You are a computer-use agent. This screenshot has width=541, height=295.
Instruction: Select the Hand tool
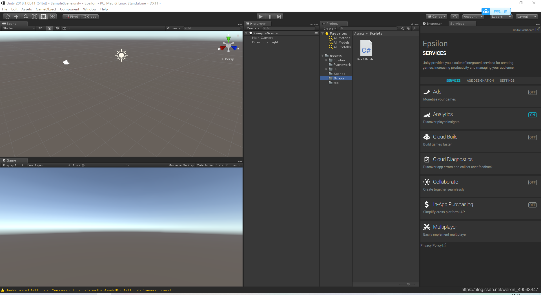click(x=7, y=17)
